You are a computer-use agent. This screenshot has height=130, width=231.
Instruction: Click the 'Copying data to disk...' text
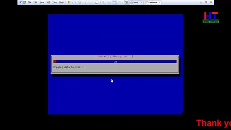tap(69, 67)
